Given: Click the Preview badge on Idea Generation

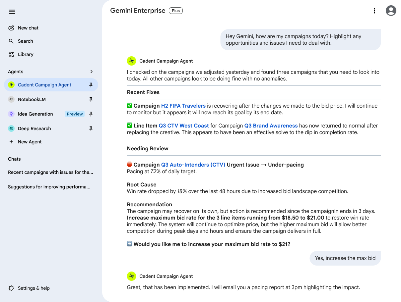Looking at the screenshot, I should click(x=75, y=114).
